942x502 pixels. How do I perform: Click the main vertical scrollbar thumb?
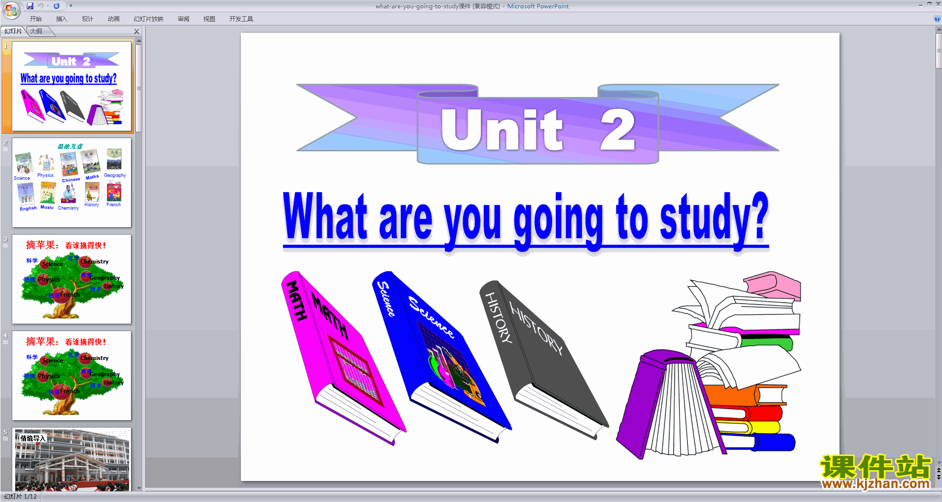click(939, 50)
